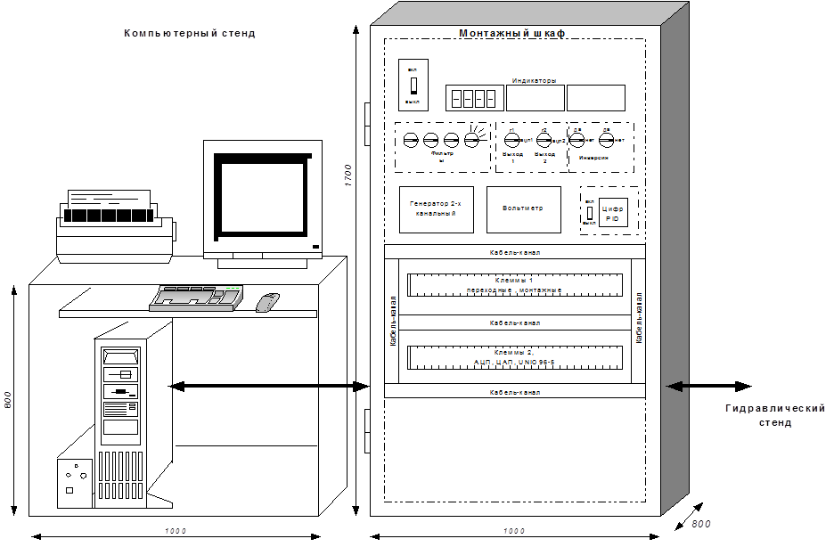Turn the Выход 1 selector knob
The height and width of the screenshot is (547, 834).
(x=512, y=141)
